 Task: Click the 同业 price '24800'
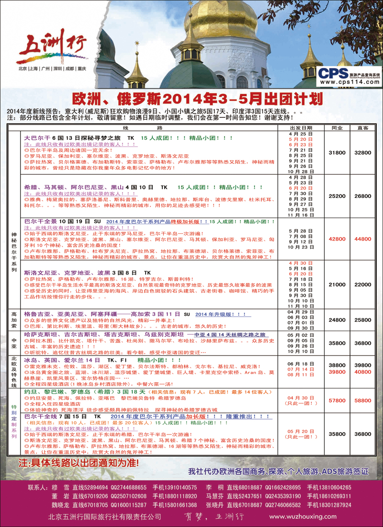pyautogui.click(x=337, y=320)
